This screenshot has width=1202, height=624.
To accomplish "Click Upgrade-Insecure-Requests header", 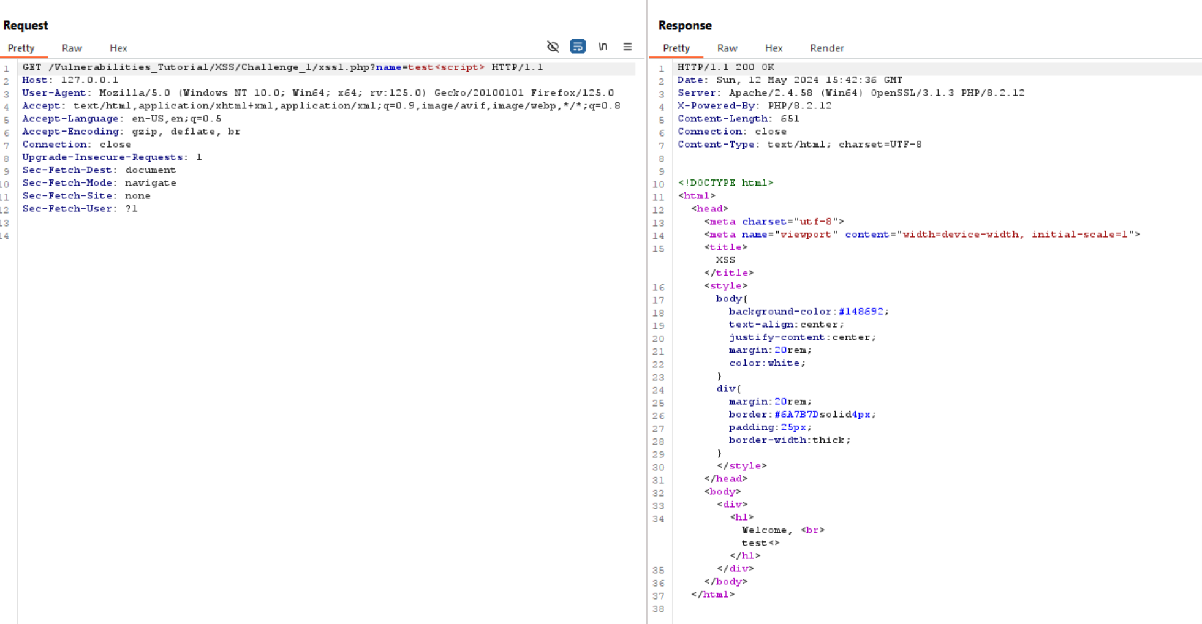I will click(x=112, y=157).
